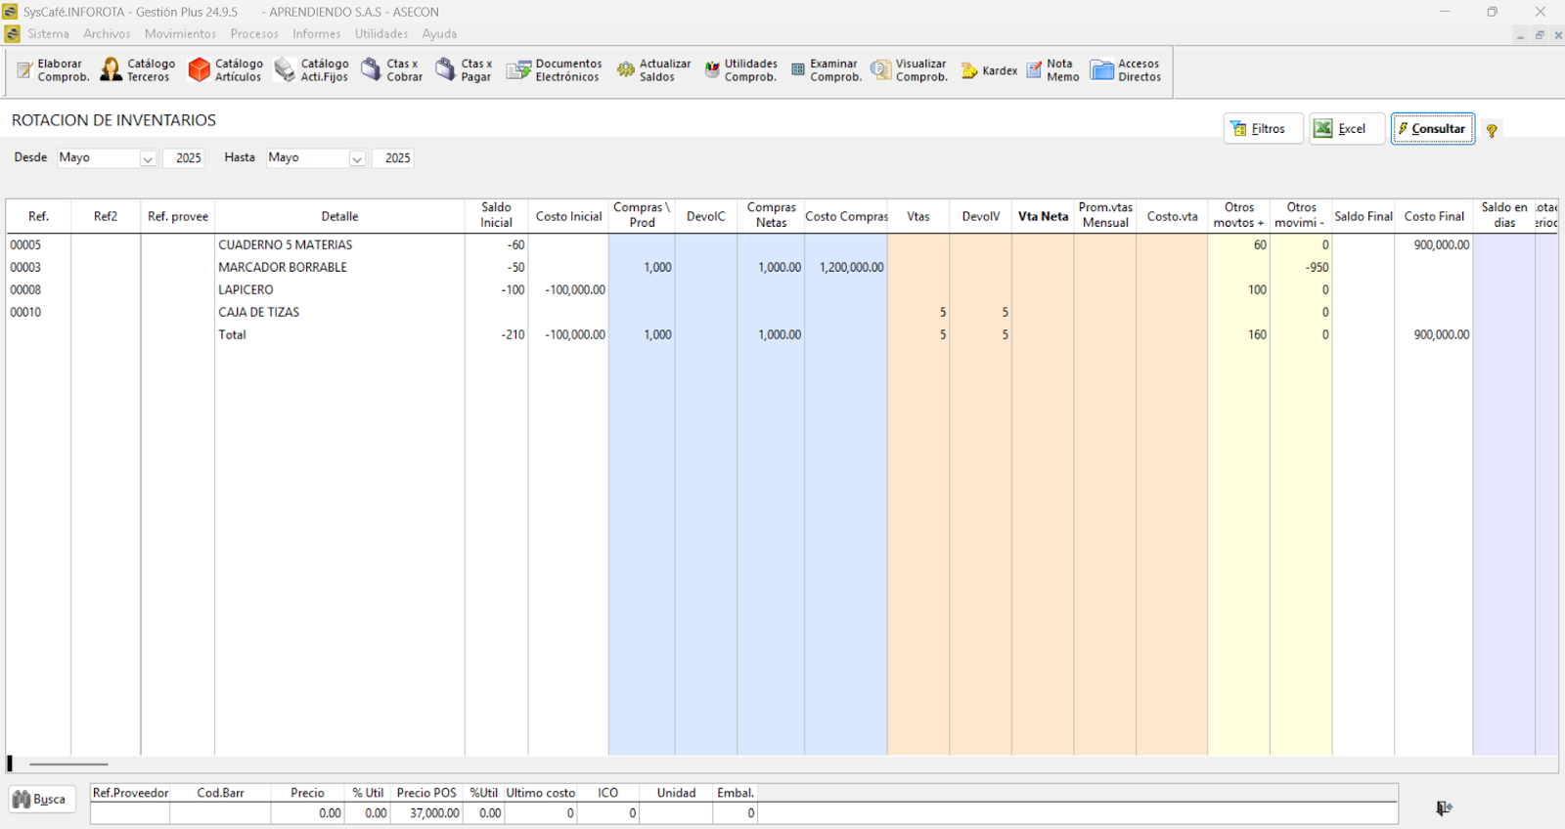Click the yellow help question icon
The height and width of the screenshot is (829, 1565).
1492,130
